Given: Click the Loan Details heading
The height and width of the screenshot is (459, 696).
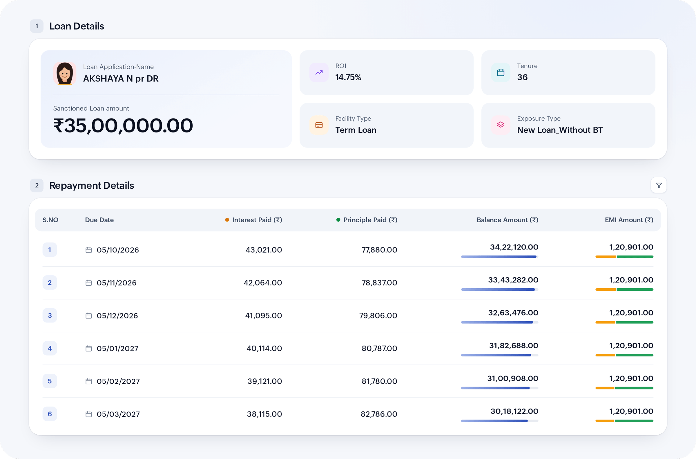Looking at the screenshot, I should tap(77, 26).
